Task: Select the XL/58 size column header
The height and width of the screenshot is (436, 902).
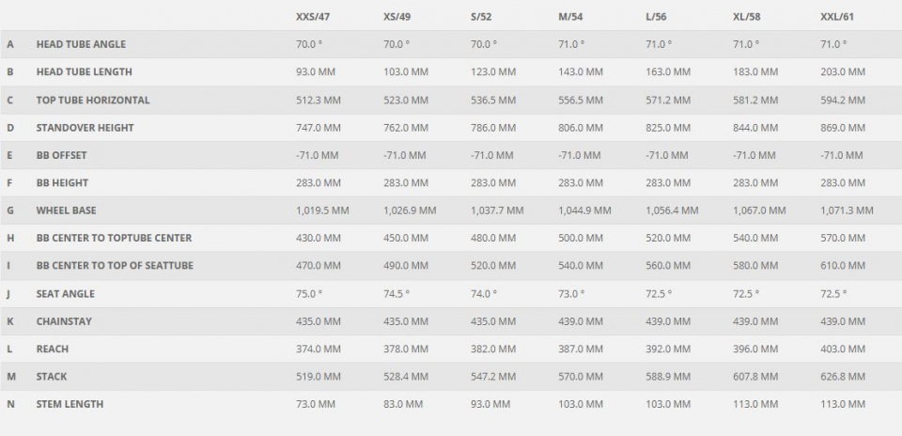Action: tap(747, 17)
